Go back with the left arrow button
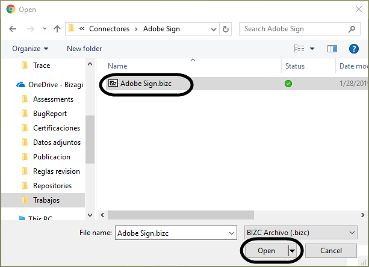Screen dimensions: 369x267 (x=13, y=29)
